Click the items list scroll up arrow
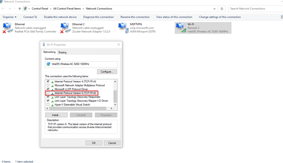The width and height of the screenshot is (283, 163). tap(115, 82)
